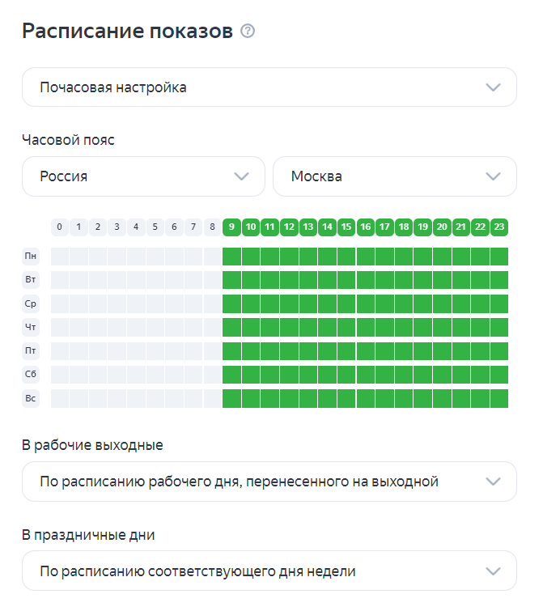543x611 pixels.
Task: Toggle hour 0 column header
Action: pos(60,227)
